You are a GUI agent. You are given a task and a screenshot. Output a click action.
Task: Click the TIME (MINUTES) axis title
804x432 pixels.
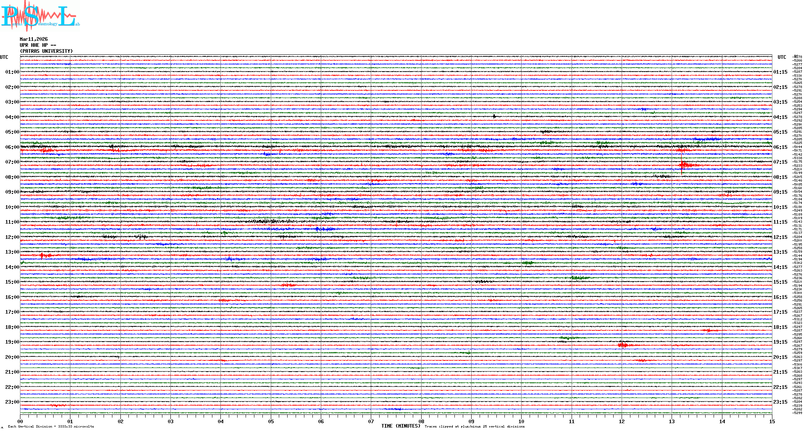400,426
